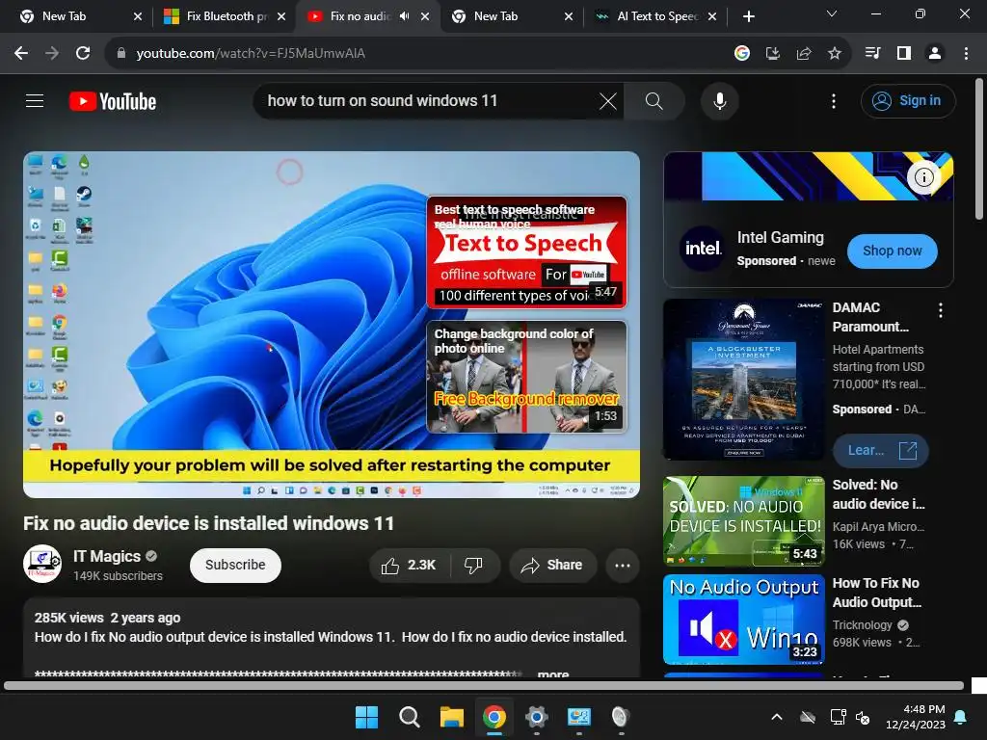Image resolution: width=987 pixels, height=740 pixels.
Task: Click the browser forward arrow
Action: click(x=52, y=54)
